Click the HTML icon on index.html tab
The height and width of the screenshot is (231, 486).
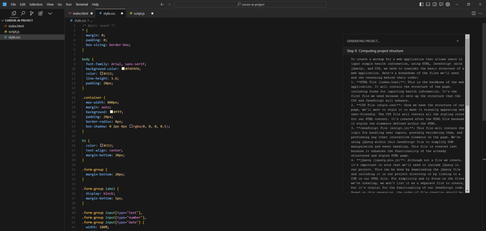point(70,13)
